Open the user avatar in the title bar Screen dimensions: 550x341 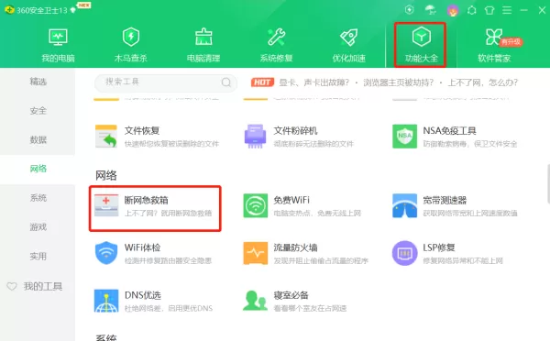[x=453, y=10]
